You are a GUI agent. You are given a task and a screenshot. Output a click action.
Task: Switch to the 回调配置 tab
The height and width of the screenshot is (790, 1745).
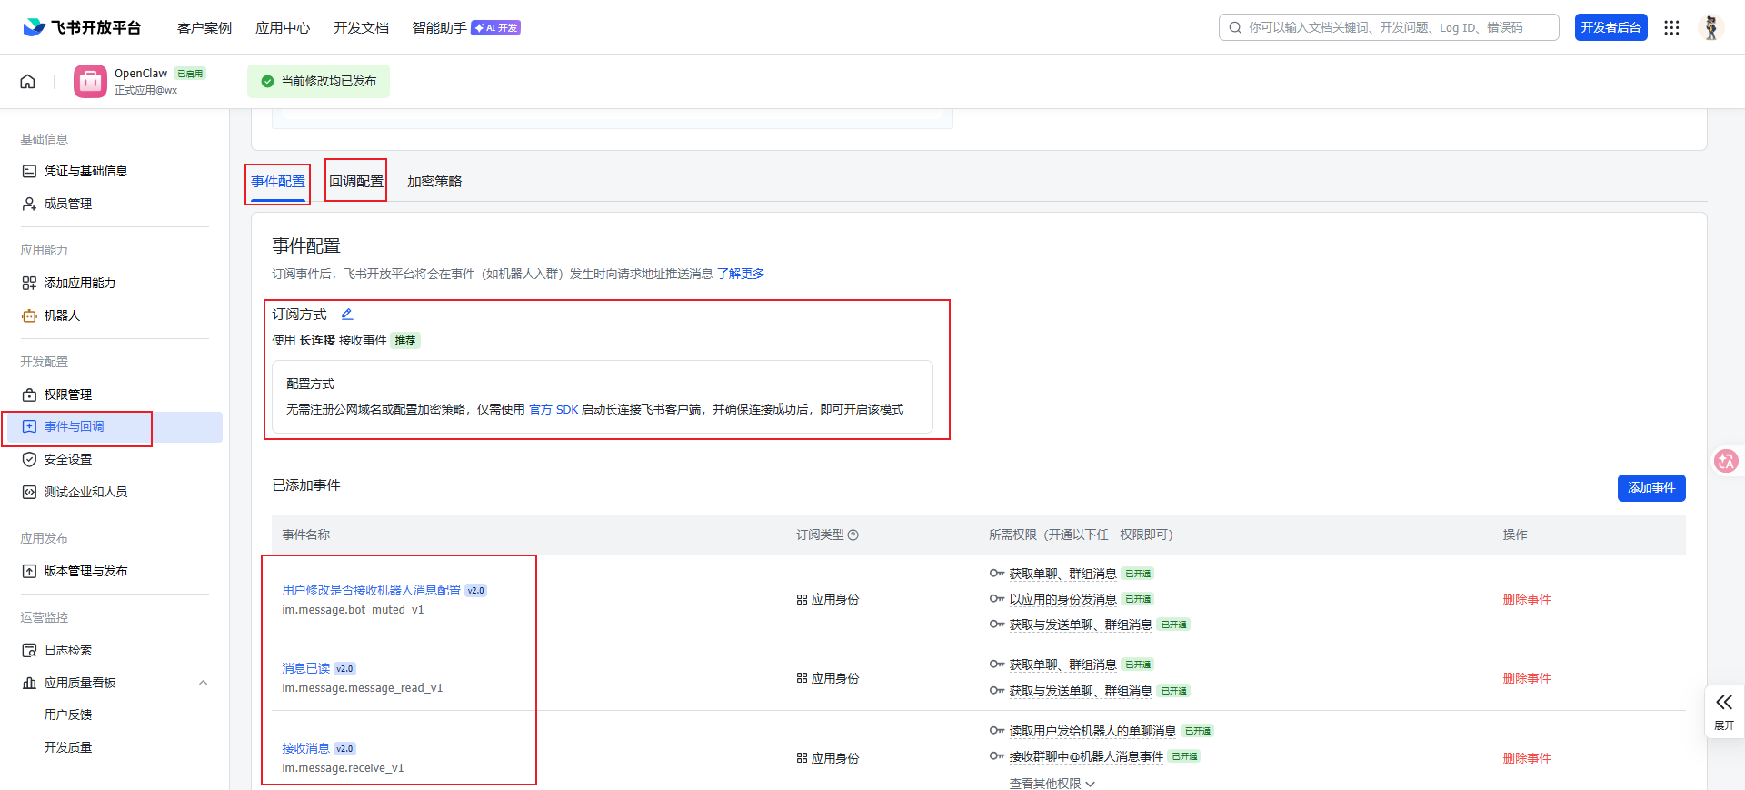point(356,182)
